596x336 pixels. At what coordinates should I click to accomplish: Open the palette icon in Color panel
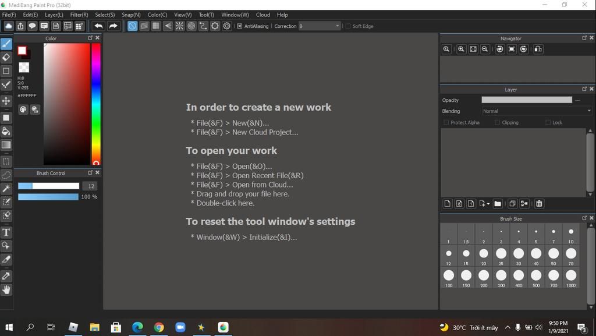pos(23,109)
